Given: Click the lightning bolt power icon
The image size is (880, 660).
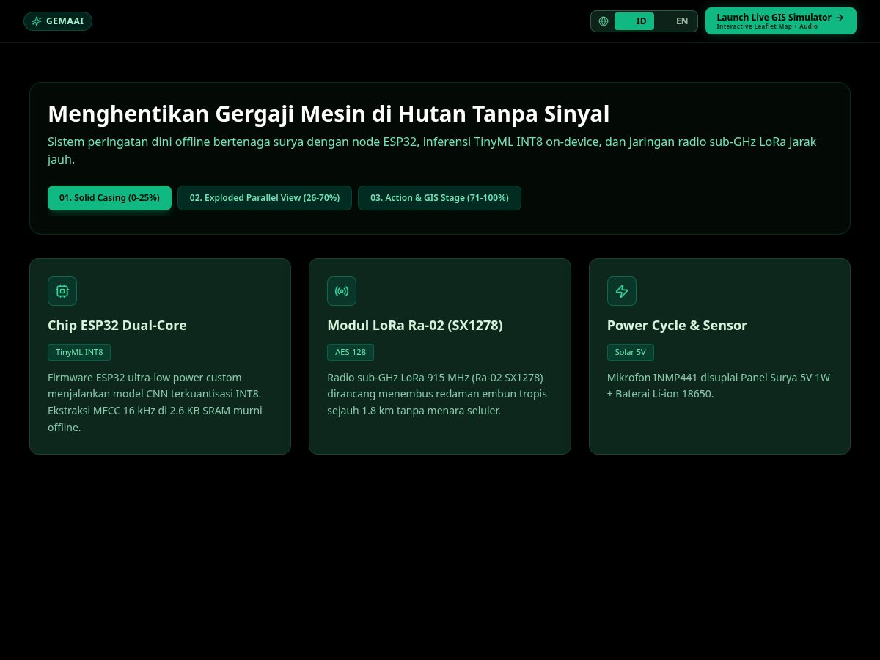Looking at the screenshot, I should pyautogui.click(x=622, y=291).
